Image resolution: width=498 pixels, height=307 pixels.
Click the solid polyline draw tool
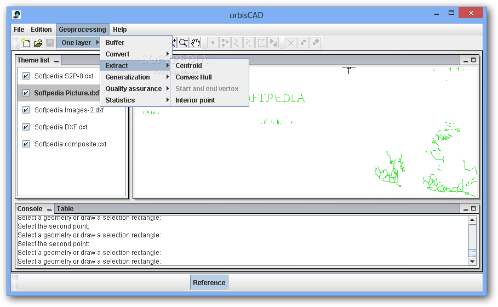tap(237, 43)
